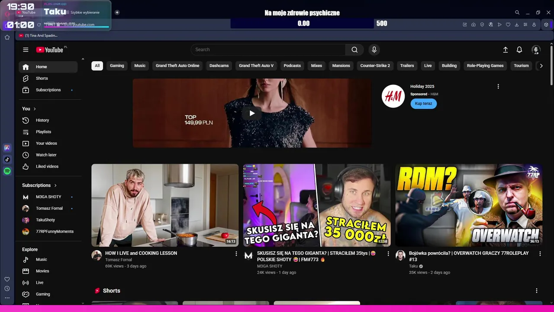Open the YouTube guide hamburger menu

click(x=26, y=50)
